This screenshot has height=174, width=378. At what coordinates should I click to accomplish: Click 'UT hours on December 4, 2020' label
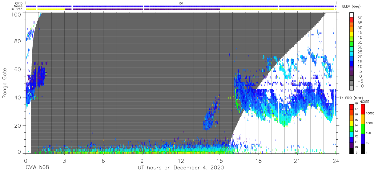click(180, 168)
